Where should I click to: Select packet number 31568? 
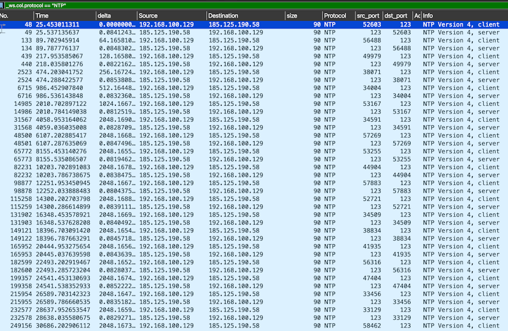coord(254,128)
